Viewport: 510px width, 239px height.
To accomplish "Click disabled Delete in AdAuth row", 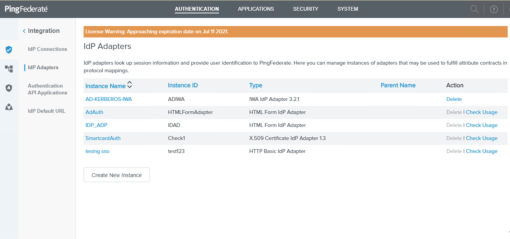I will 454,112.
